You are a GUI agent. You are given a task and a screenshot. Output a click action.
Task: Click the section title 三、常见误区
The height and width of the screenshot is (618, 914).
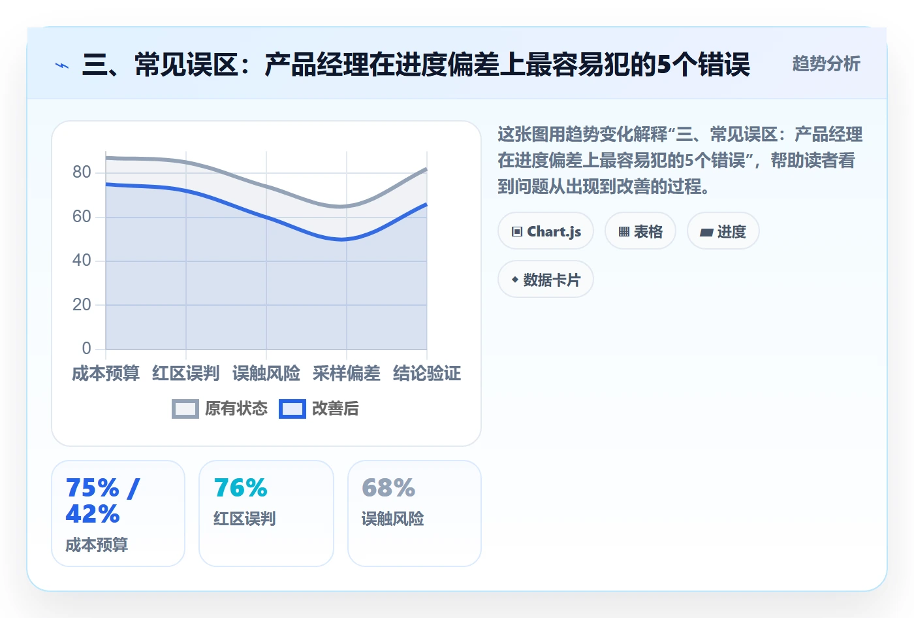[416, 65]
